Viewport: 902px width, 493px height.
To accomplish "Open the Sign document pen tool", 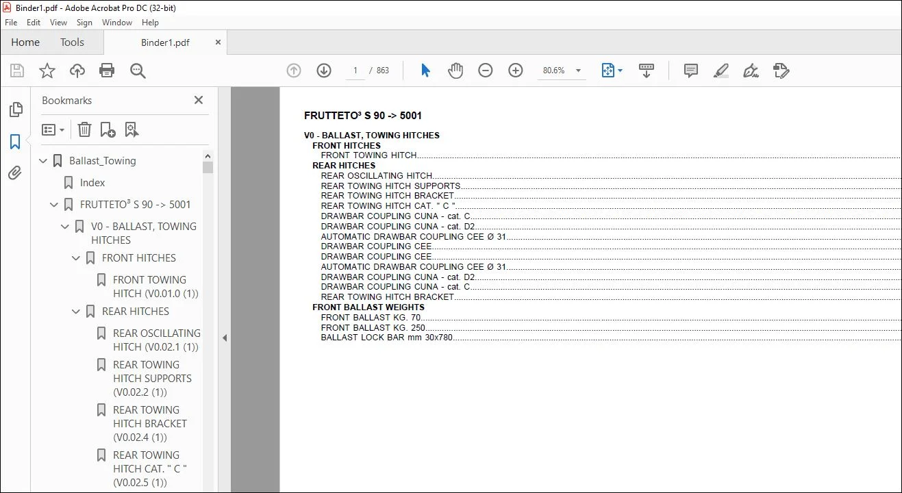I will pos(751,71).
